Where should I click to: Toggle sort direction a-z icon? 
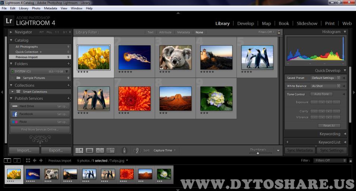(x=137, y=150)
